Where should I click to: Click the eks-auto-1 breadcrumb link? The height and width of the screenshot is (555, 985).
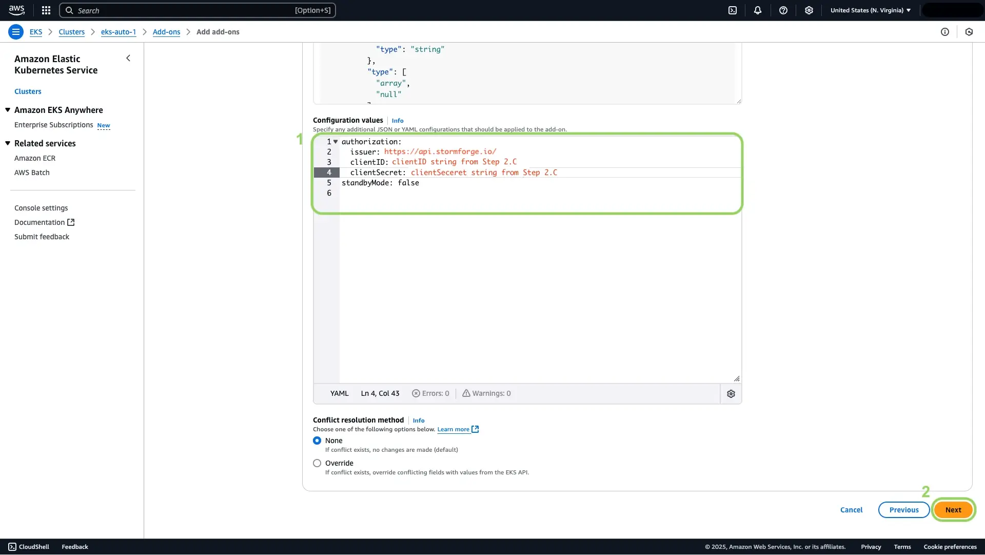[119, 32]
